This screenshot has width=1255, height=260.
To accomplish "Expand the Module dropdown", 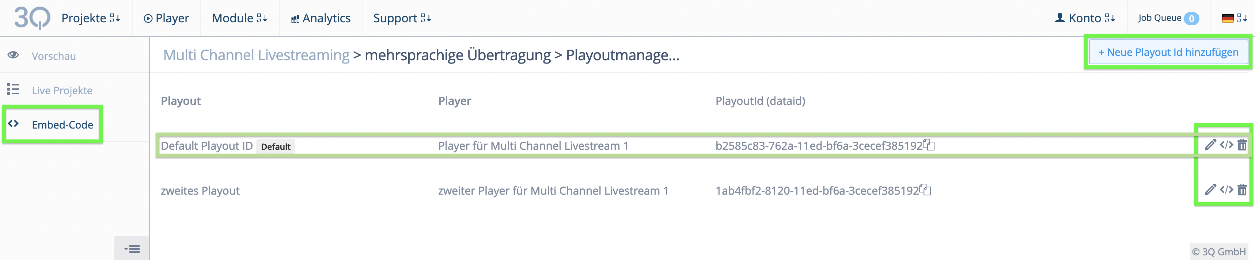I will 240,18.
